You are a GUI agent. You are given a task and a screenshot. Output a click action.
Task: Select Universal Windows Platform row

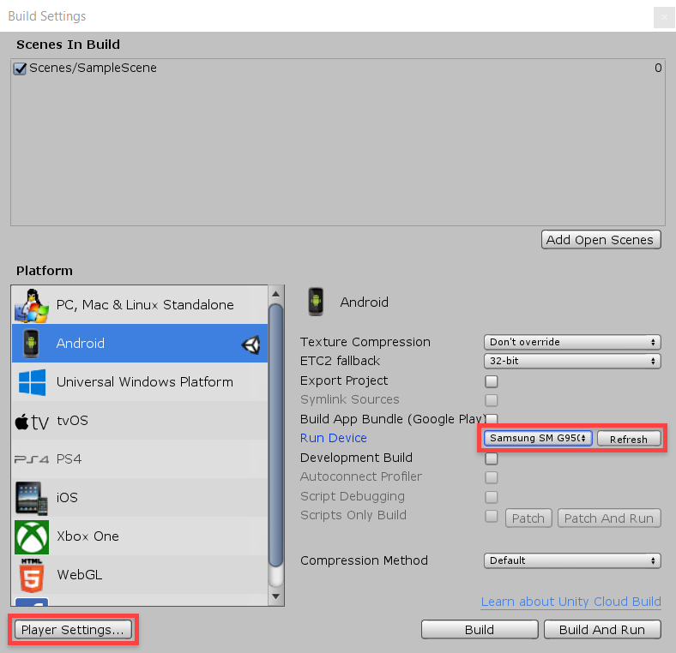coord(140,382)
